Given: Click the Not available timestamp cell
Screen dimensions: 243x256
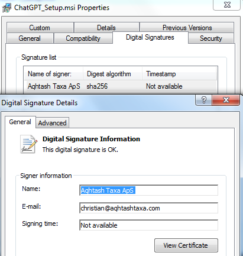Looking at the screenshot, I should [x=164, y=86].
